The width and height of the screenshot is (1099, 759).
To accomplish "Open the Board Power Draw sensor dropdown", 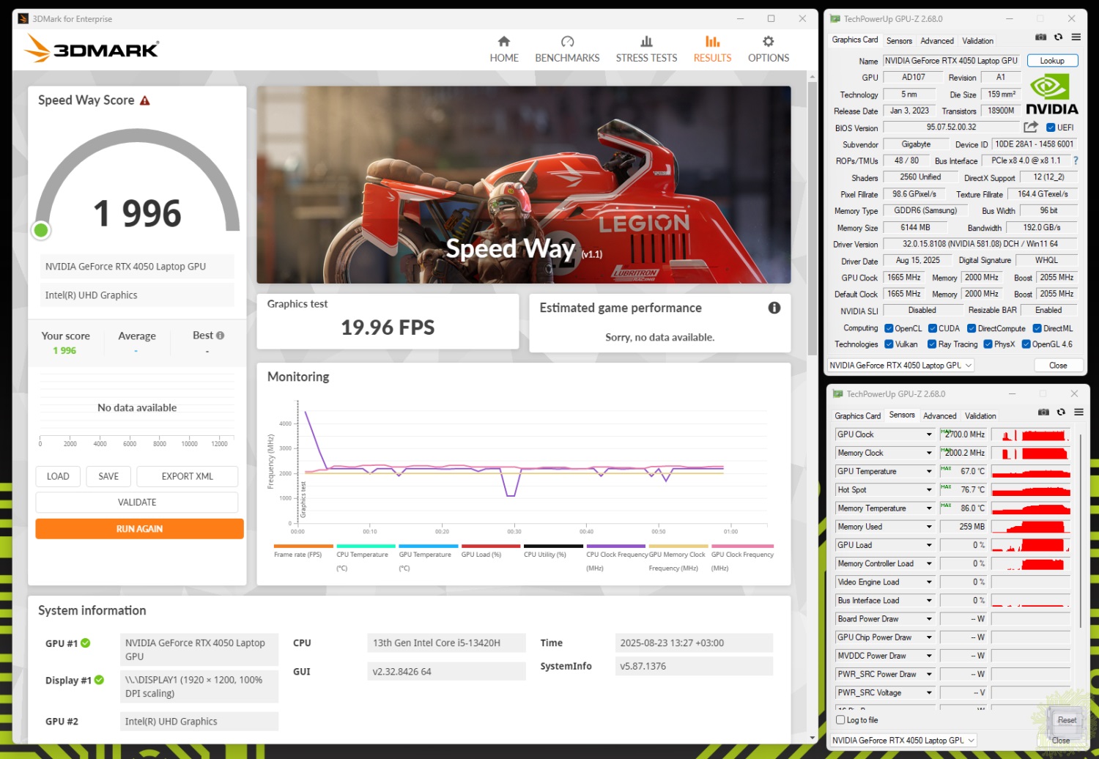I will tap(929, 619).
